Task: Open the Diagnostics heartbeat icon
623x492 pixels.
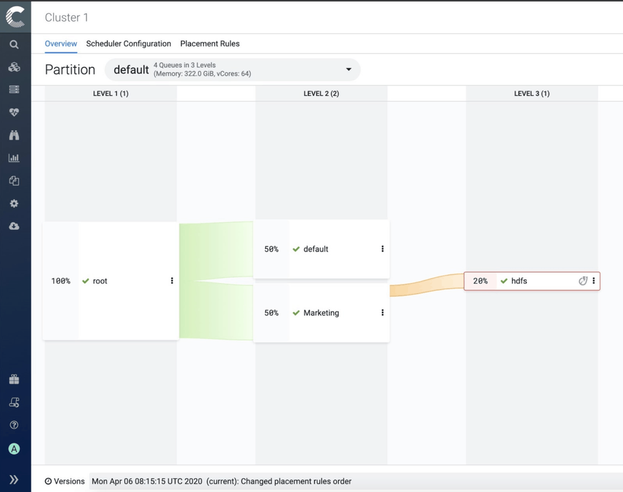Action: [x=14, y=112]
